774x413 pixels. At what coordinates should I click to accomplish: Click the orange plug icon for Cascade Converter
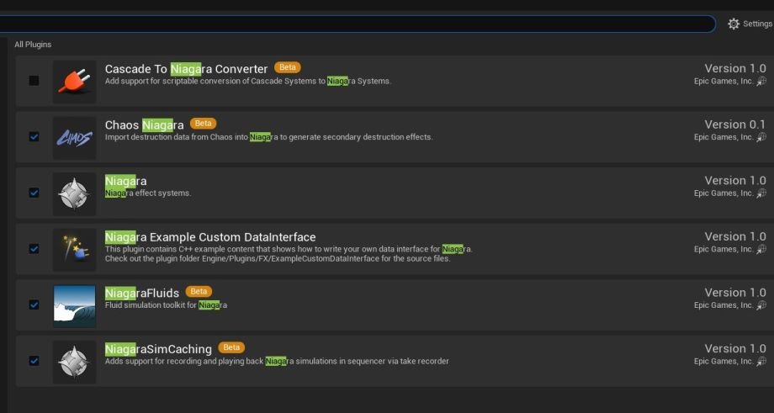tap(75, 82)
